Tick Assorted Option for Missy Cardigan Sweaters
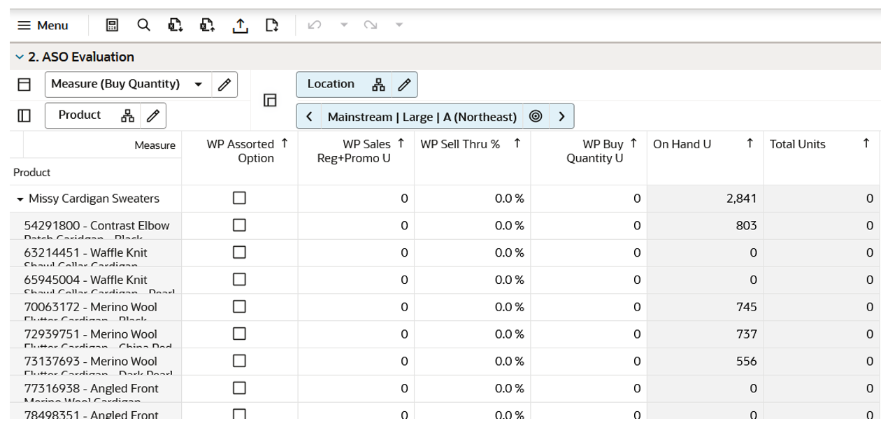Image resolution: width=881 pixels, height=421 pixels. point(239,198)
